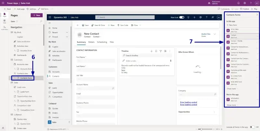Open the Dynamics 365 help question mark
Viewport: 260px width, 131px height.
207,17
